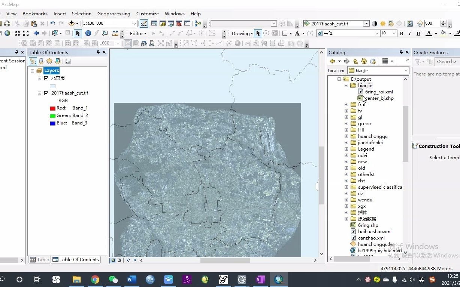
Task: Expand the huanchongqu folder
Action: pos(346,136)
